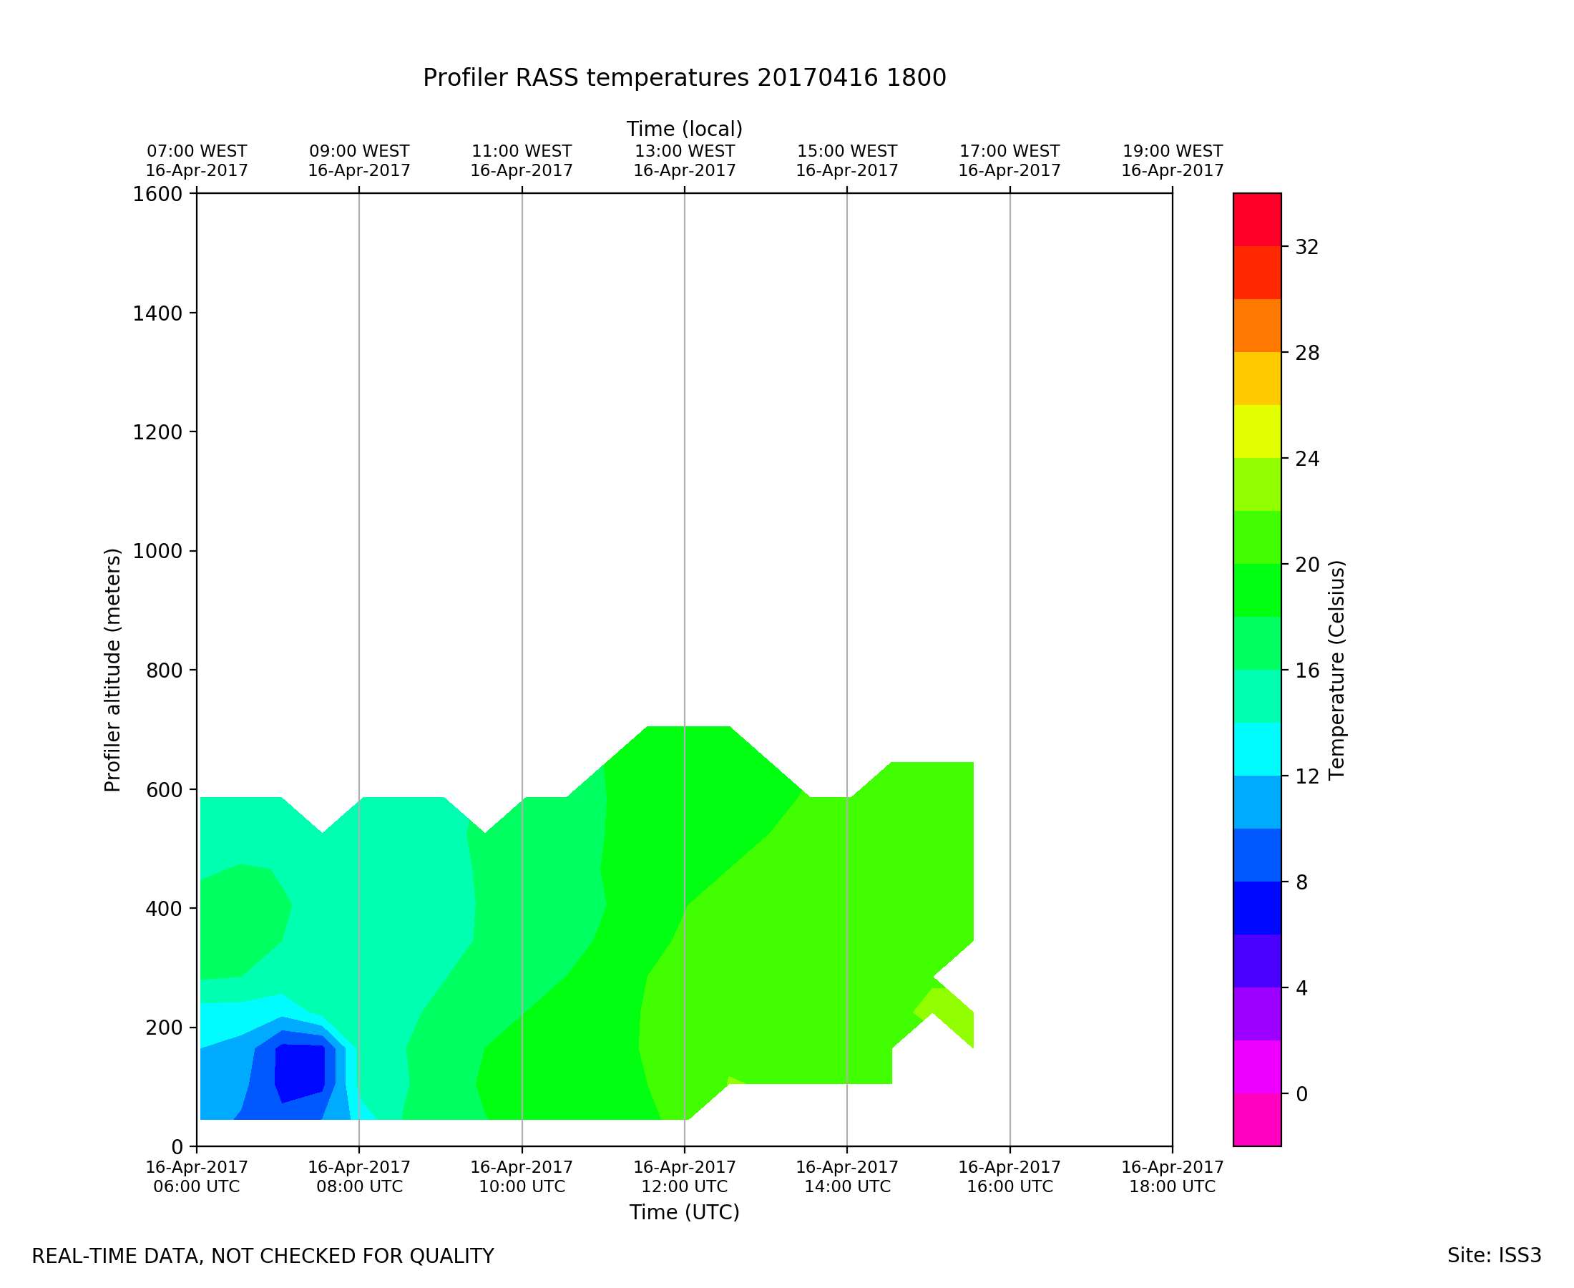
Task: Click the 1000 tick on altitude axis
Action: pos(157,551)
